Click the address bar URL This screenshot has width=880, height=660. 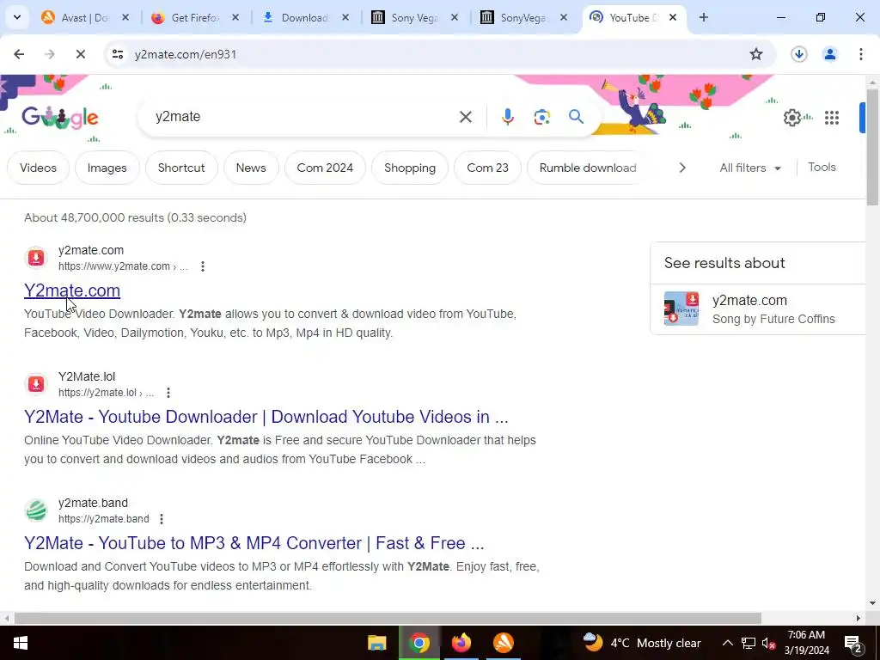click(186, 54)
